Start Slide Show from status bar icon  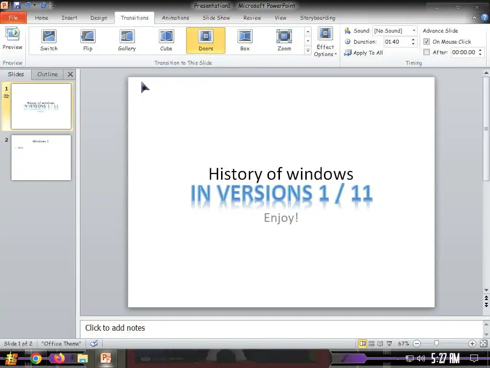coord(390,344)
